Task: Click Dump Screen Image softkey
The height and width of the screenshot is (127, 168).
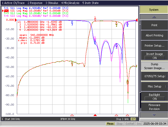Action: click(154, 66)
